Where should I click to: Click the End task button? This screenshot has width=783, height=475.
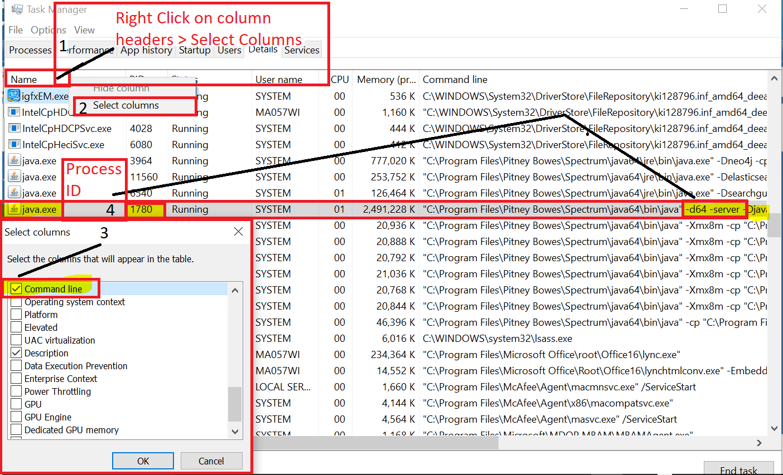(x=738, y=469)
